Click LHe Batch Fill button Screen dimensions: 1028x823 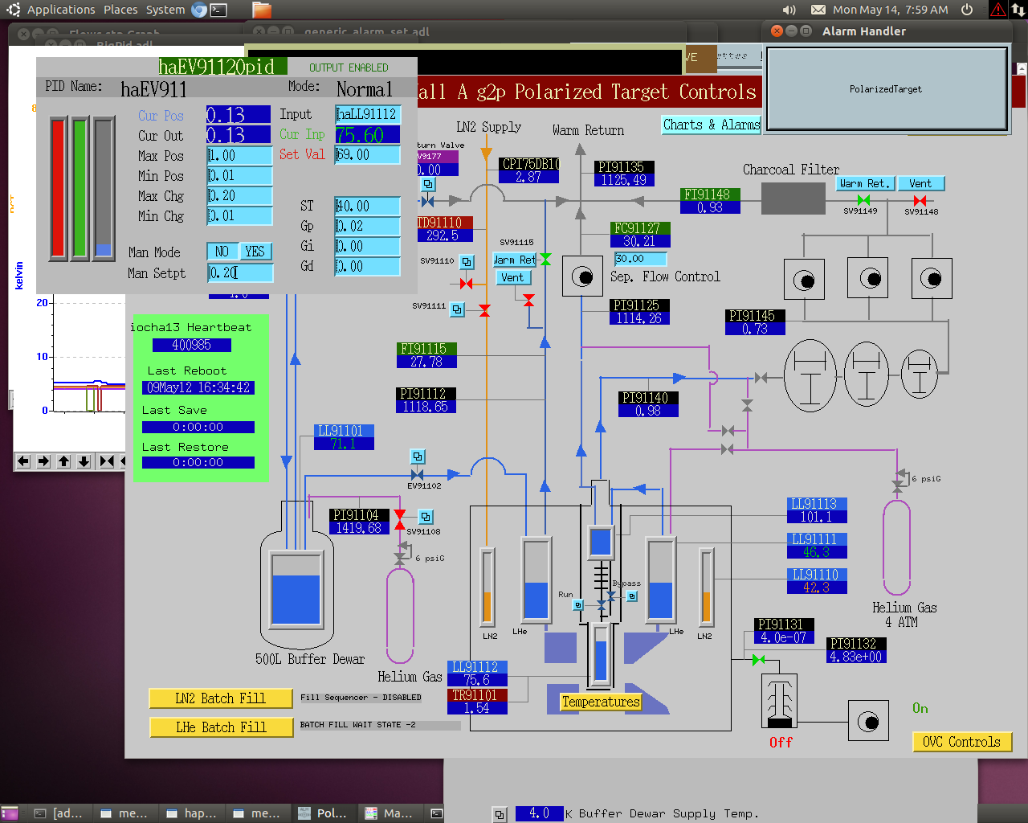[x=221, y=727]
